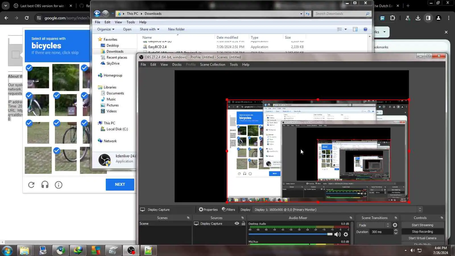Viewport: 455px width, 256px height.
Task: Reload the captcha challenge with refresh icon
Action: point(31,185)
